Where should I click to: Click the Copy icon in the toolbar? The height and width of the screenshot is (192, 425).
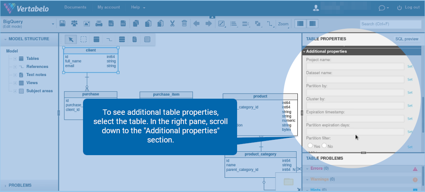click(x=136, y=23)
